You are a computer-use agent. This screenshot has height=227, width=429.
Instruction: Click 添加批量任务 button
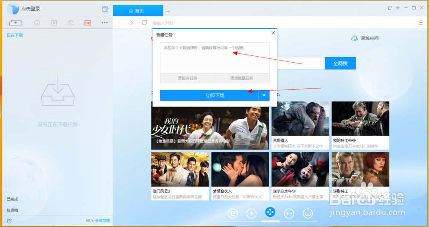pos(242,78)
